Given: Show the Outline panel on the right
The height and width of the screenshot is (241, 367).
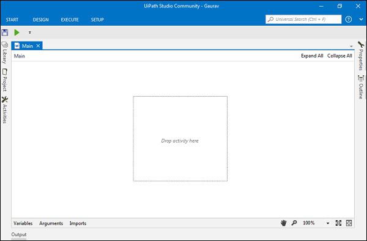Looking at the screenshot, I should (x=361, y=87).
